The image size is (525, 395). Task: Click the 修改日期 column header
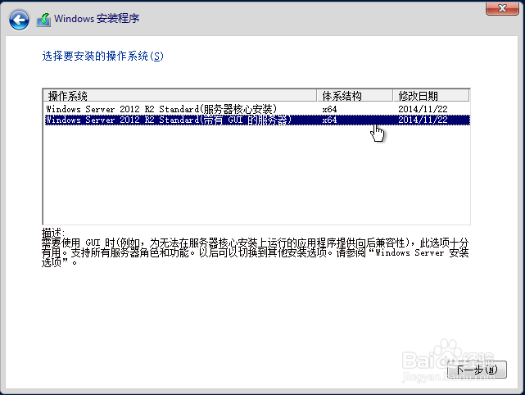click(x=431, y=96)
